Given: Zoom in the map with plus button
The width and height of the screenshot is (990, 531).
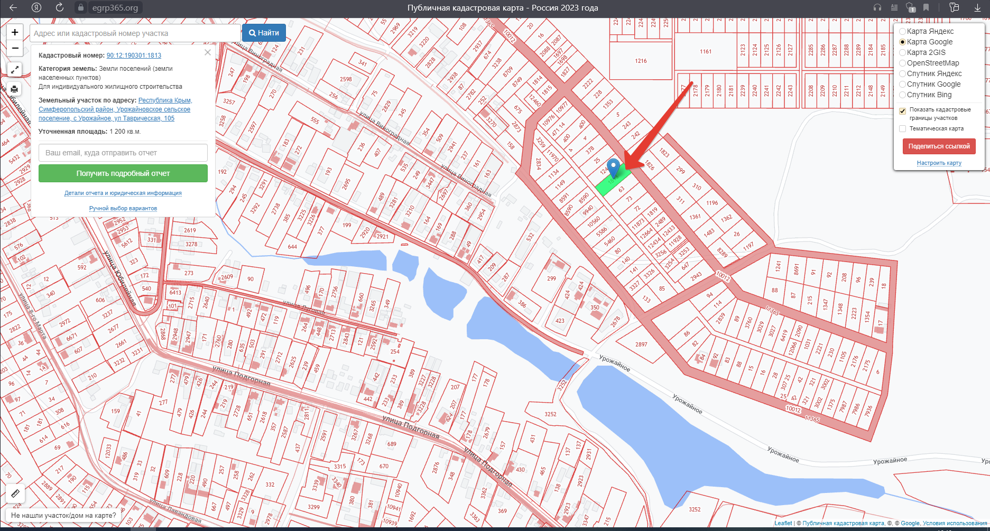Looking at the screenshot, I should [15, 32].
